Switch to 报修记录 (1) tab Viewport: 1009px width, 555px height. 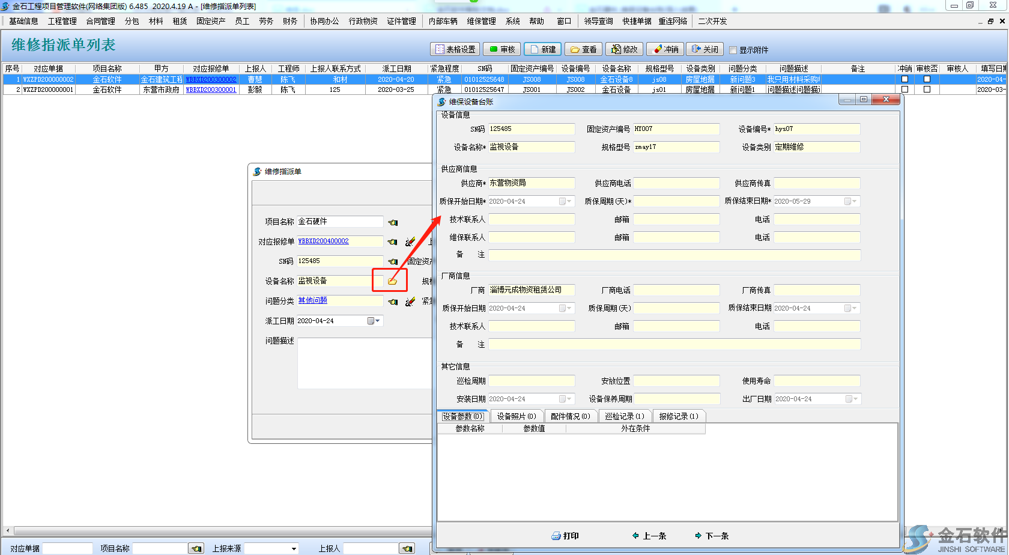(x=679, y=416)
